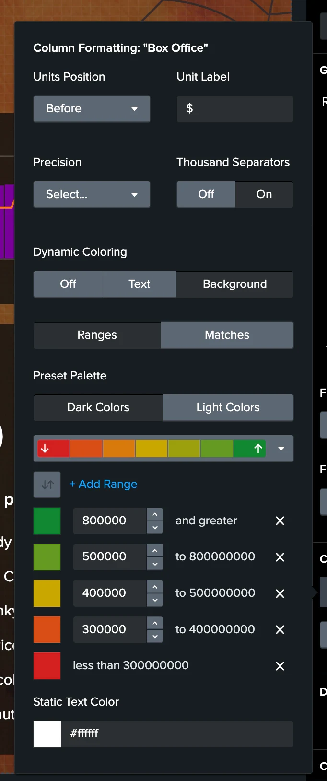Screen dimensions: 327x781
Task: Remove the 400000 to 500000000 range
Action: [280, 593]
